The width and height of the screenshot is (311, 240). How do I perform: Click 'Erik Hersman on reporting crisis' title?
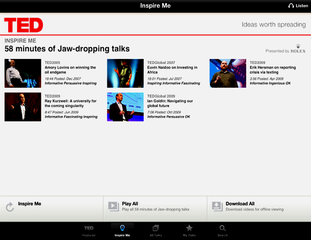tap(273, 70)
